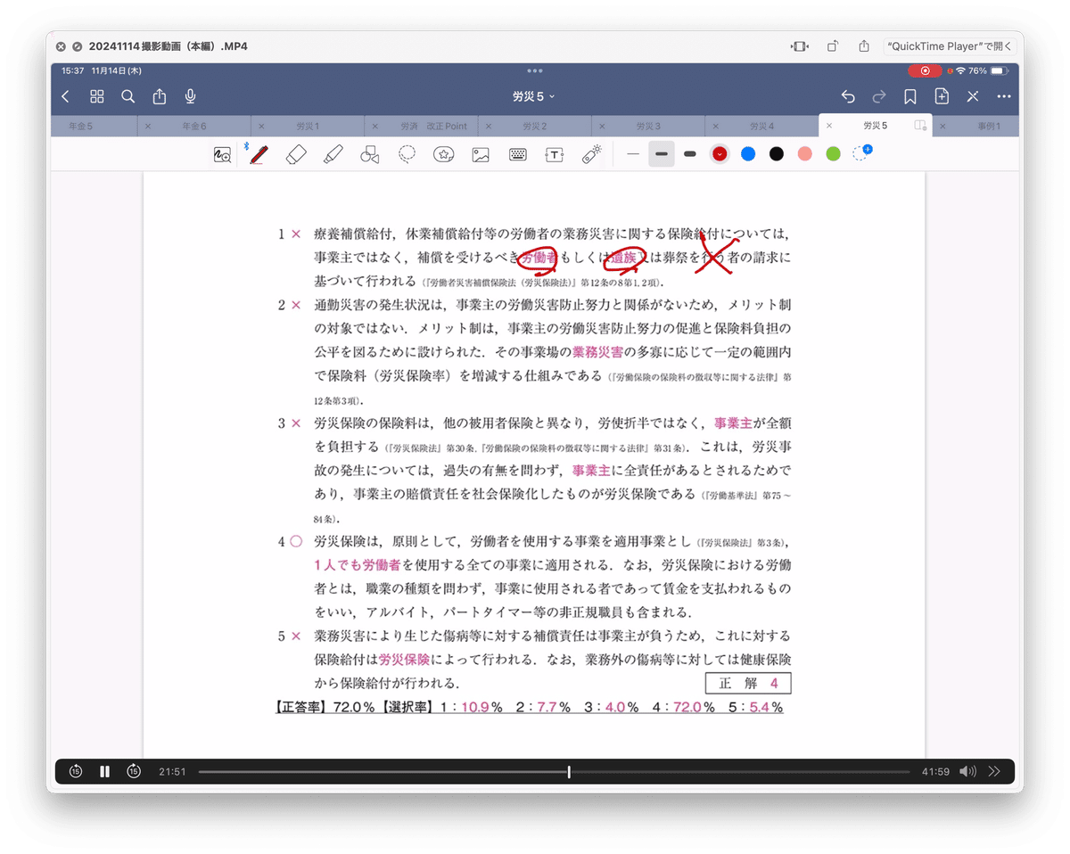Choose the thin stroke width
Image resolution: width=1070 pixels, height=854 pixels.
pos(633,154)
